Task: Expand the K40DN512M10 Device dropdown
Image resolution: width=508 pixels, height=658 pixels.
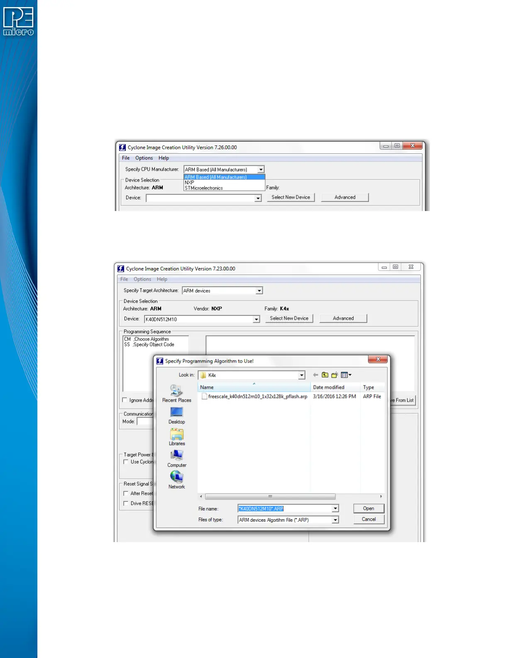Action: 256,319
